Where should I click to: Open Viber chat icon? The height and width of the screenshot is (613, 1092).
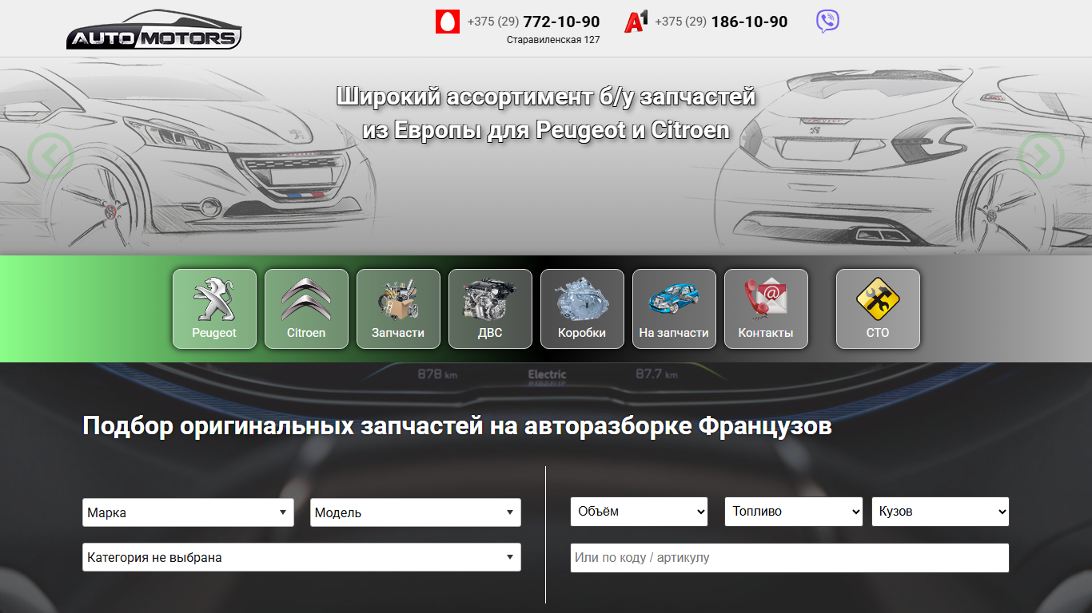[827, 22]
